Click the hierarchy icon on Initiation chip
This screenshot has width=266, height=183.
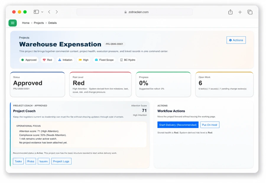60,60
